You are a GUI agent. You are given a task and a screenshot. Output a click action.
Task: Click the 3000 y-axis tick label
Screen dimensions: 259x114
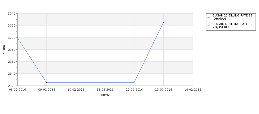coord(12,38)
